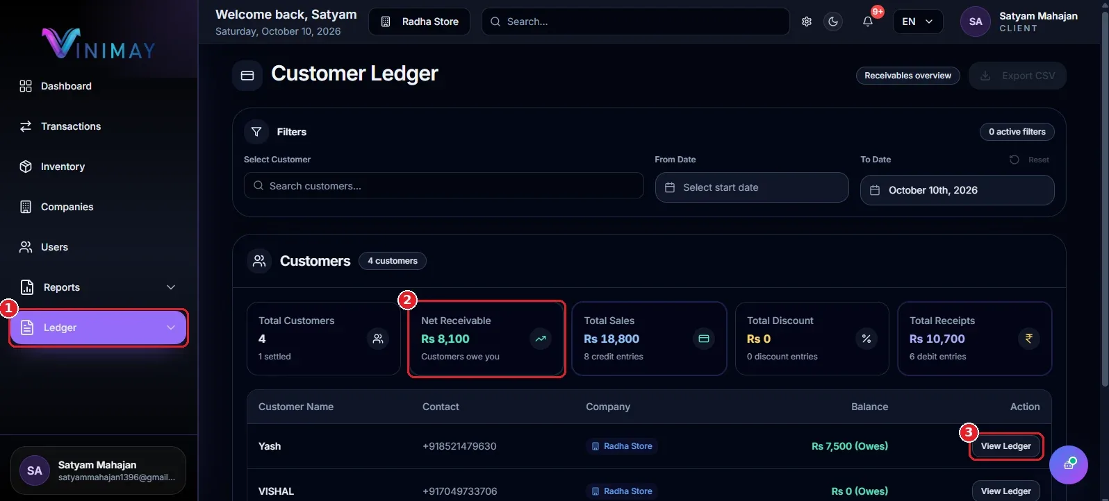View Ledger for customer Yash
The width and height of the screenshot is (1109, 501).
coord(1005,446)
